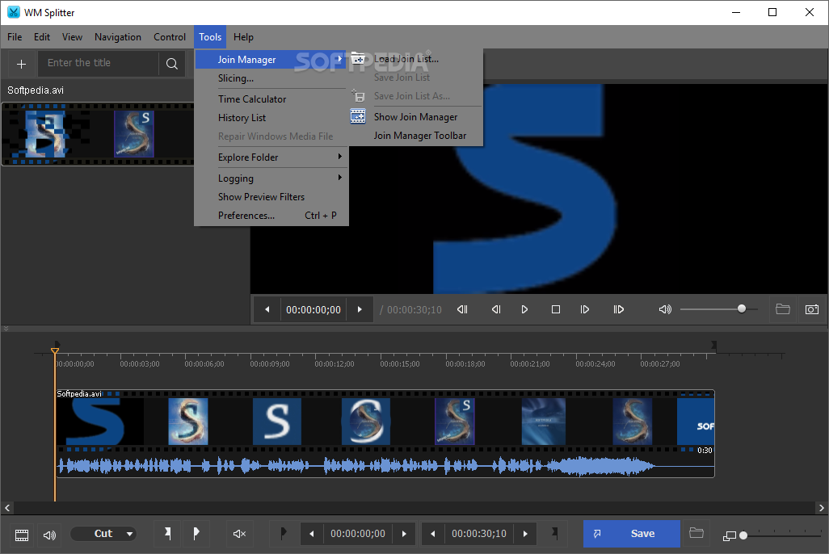Jump to previous key frame button

(x=463, y=309)
